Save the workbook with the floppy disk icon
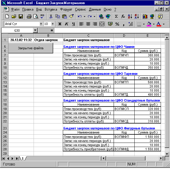Image resolution: width=170 pixels, height=169 pixels. 21,16
